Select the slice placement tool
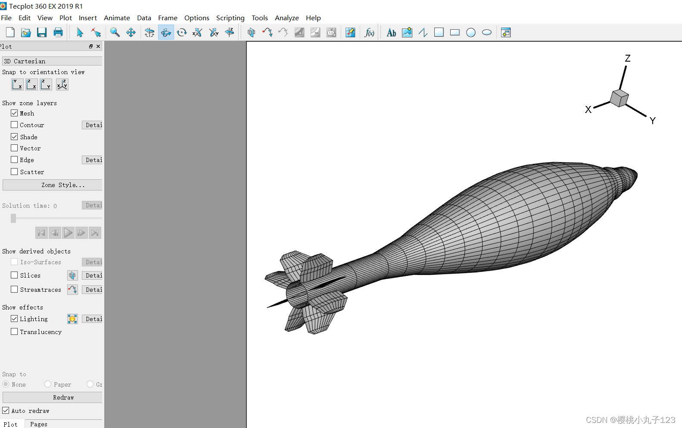This screenshot has width=682, height=428. (251, 32)
